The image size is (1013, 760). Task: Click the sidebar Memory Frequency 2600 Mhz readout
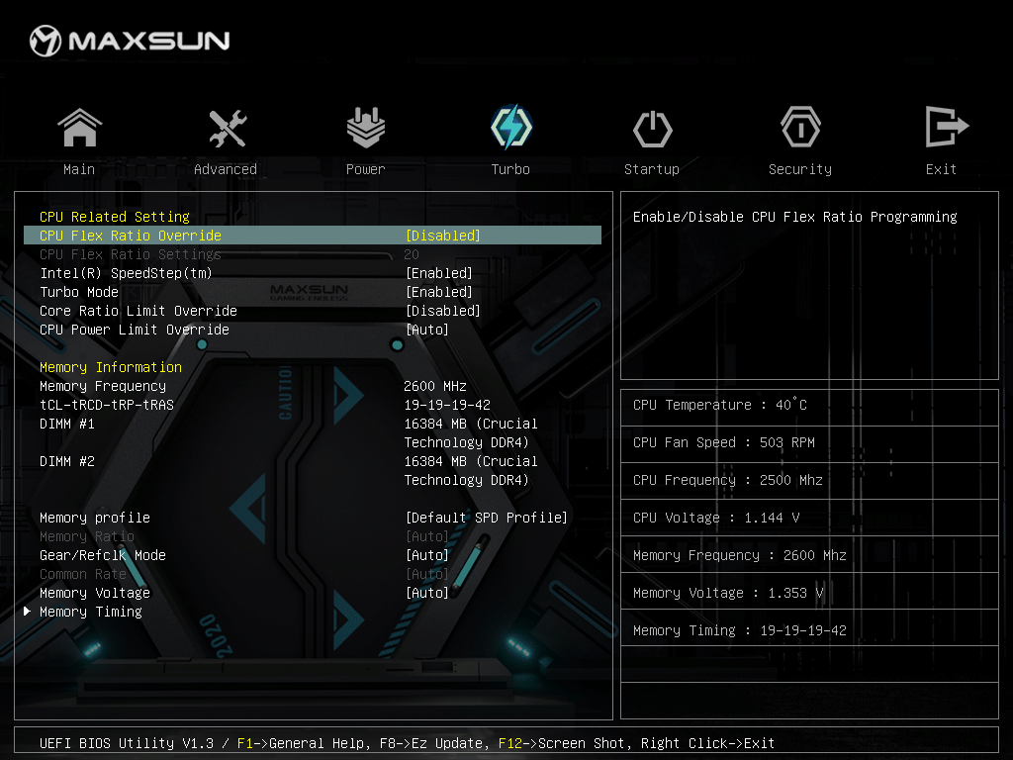point(740,555)
